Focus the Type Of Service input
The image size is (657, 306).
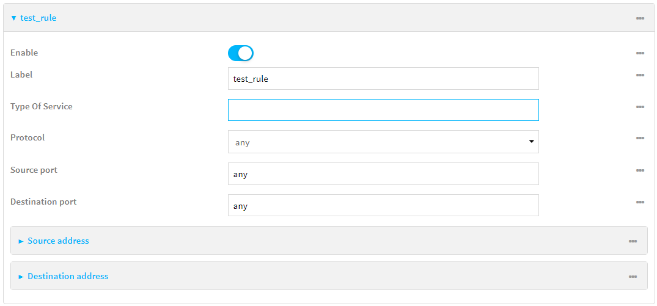point(383,110)
